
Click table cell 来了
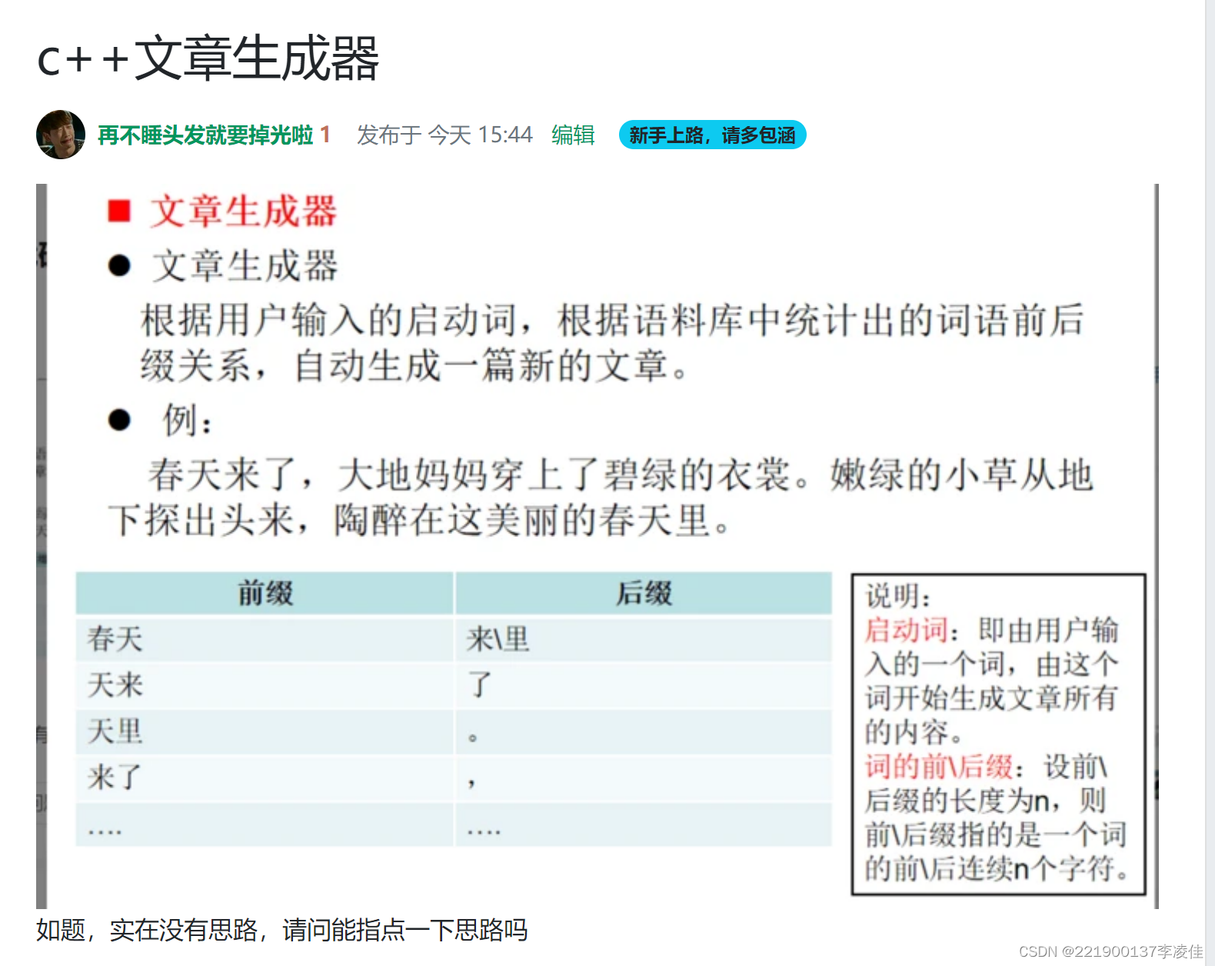click(265, 778)
